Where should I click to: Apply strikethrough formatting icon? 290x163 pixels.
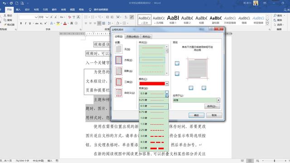tap(37, 23)
